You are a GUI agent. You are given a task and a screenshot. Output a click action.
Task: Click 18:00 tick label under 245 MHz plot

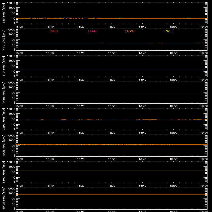19,27
